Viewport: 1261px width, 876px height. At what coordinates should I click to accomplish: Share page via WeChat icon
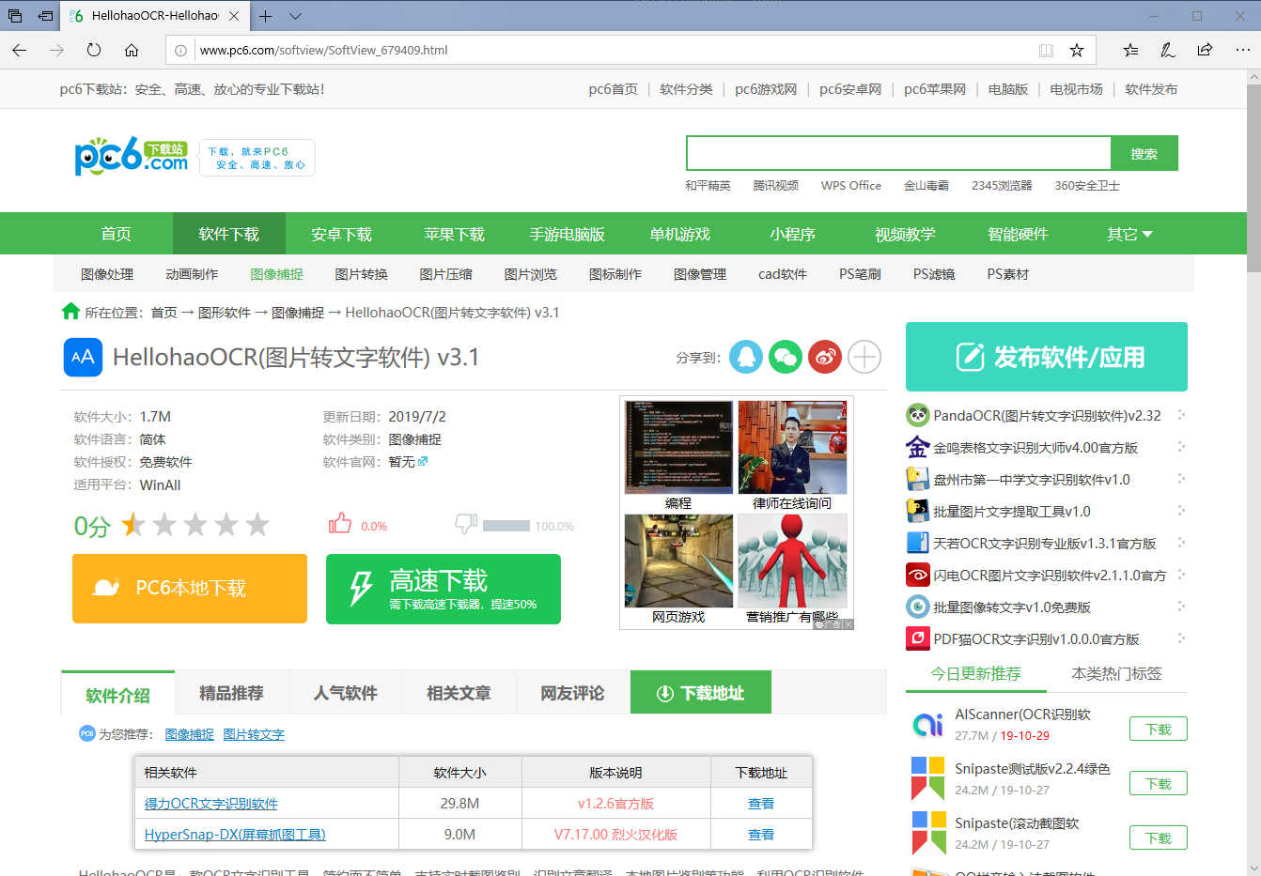coord(786,357)
